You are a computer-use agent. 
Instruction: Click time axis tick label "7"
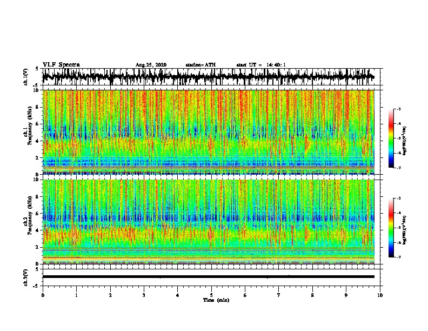(x=279, y=295)
